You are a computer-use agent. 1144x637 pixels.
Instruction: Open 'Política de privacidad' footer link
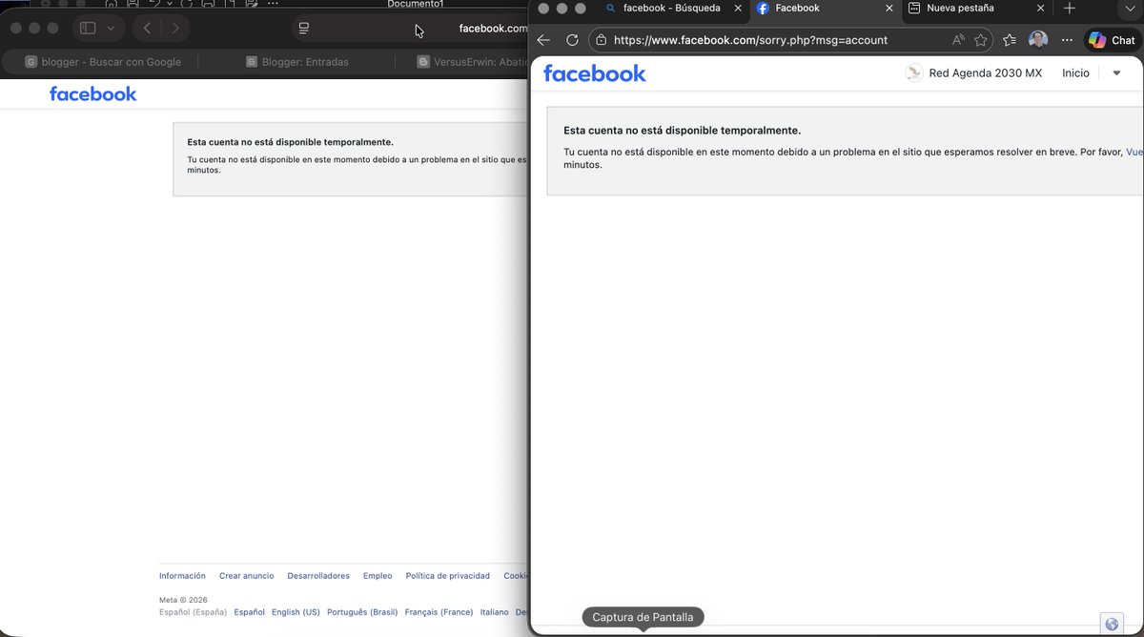[447, 576]
